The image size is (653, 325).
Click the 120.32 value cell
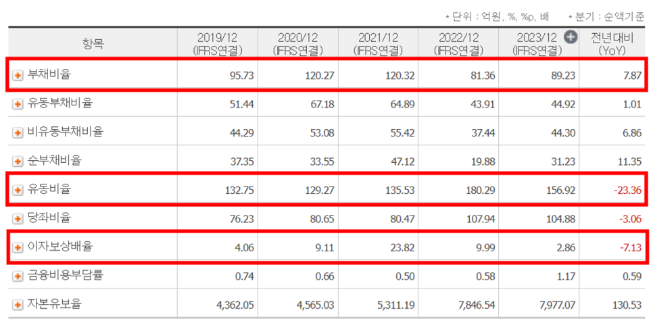[x=400, y=76]
